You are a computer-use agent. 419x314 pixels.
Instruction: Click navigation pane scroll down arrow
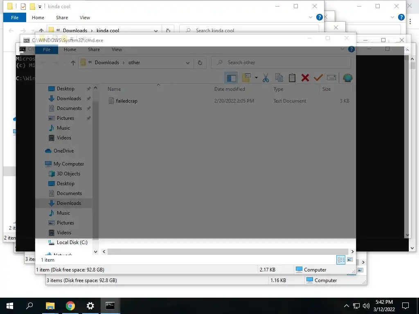point(96,251)
